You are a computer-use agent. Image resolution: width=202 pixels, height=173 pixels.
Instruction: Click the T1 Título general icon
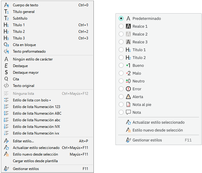point(6,12)
